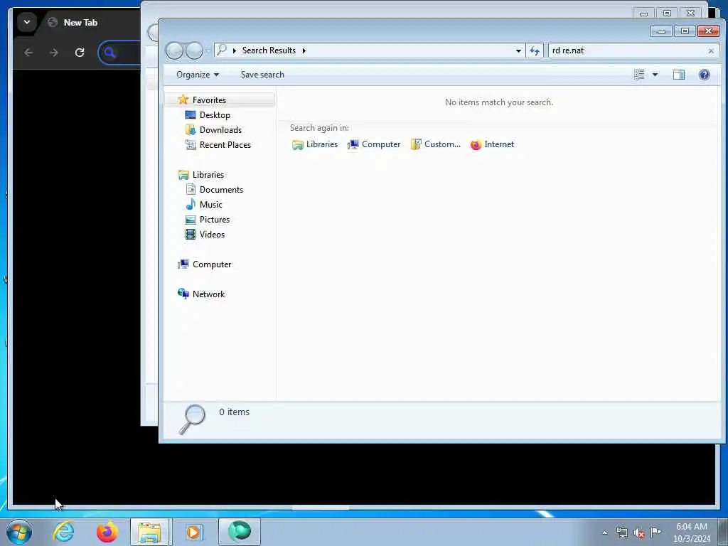Open the browser tab search dropdown
This screenshot has width=728, height=546.
pos(27,22)
